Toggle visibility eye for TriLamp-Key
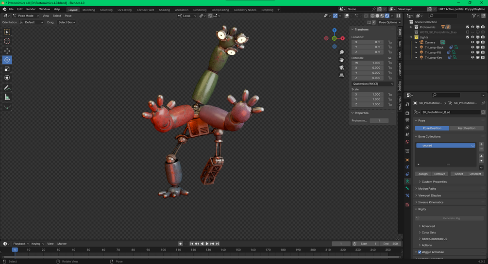This screenshot has height=264, width=488. coord(472,58)
